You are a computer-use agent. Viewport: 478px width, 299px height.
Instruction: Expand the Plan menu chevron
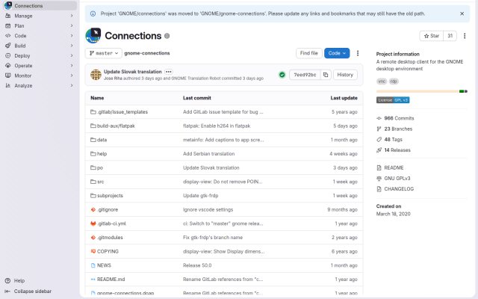pos(72,25)
